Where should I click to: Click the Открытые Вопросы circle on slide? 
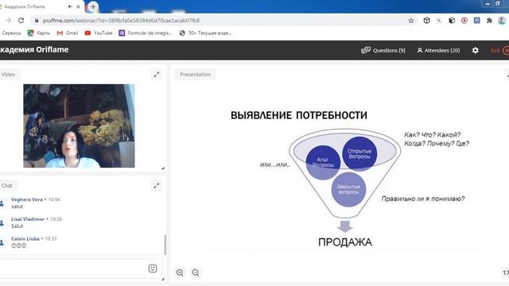click(359, 153)
